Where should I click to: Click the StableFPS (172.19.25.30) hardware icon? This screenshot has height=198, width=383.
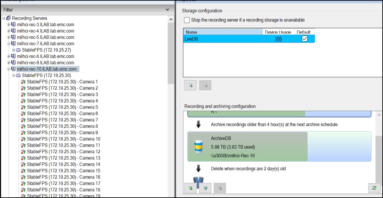[x=19, y=75]
